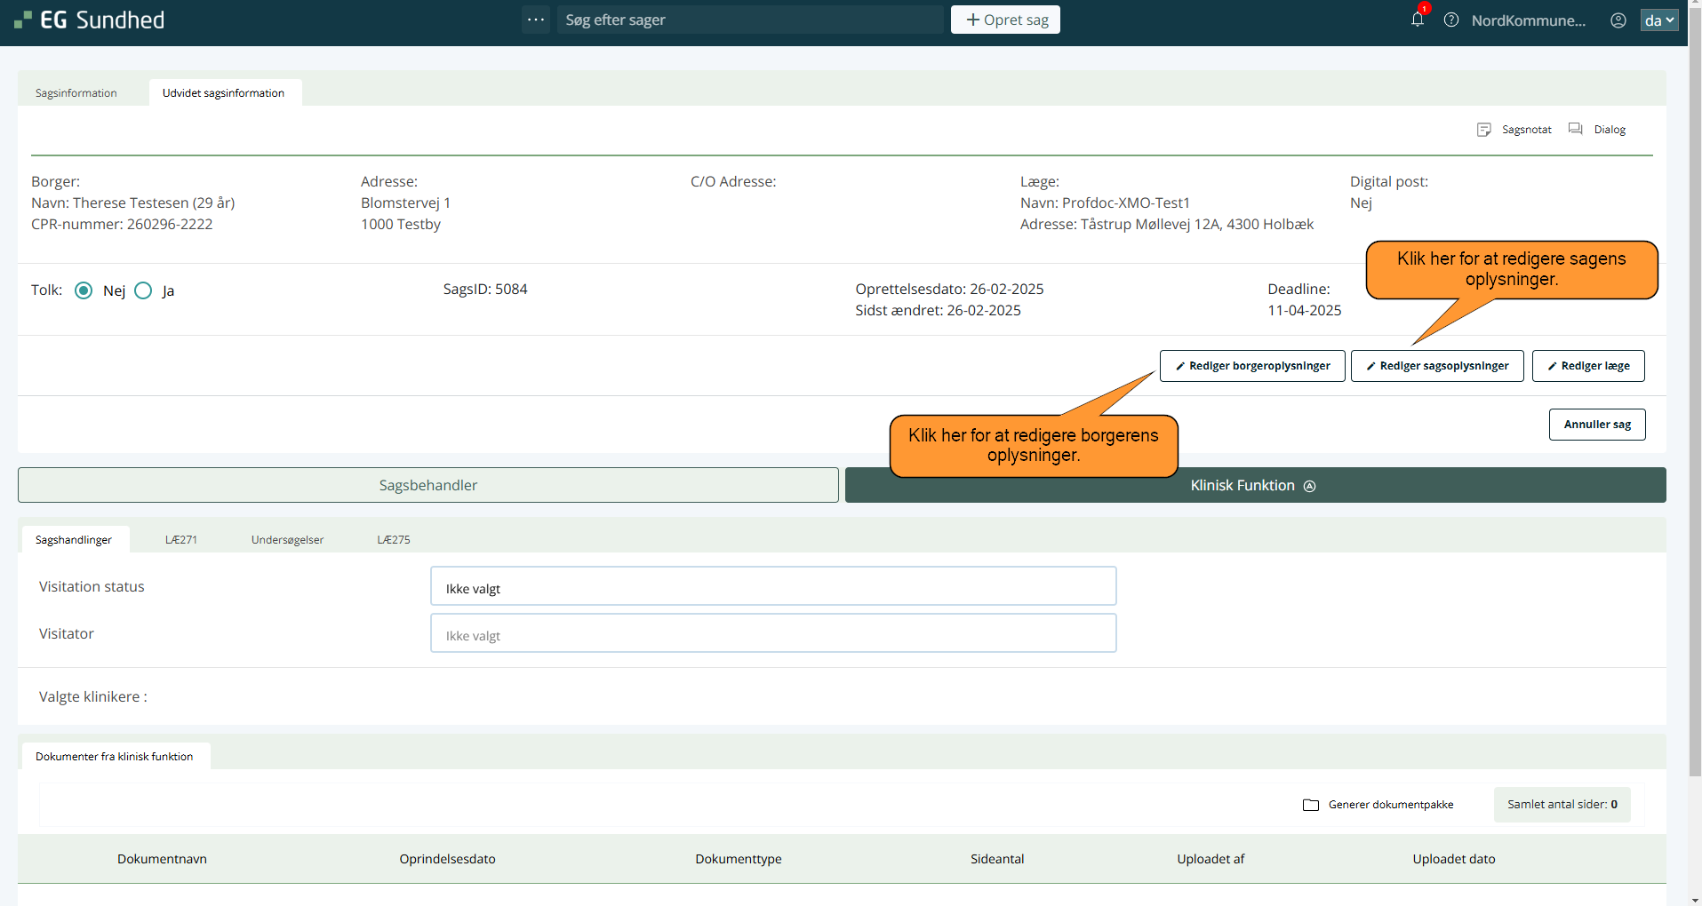Select the Nej radio button for Tolk
The height and width of the screenshot is (906, 1702).
tap(84, 290)
